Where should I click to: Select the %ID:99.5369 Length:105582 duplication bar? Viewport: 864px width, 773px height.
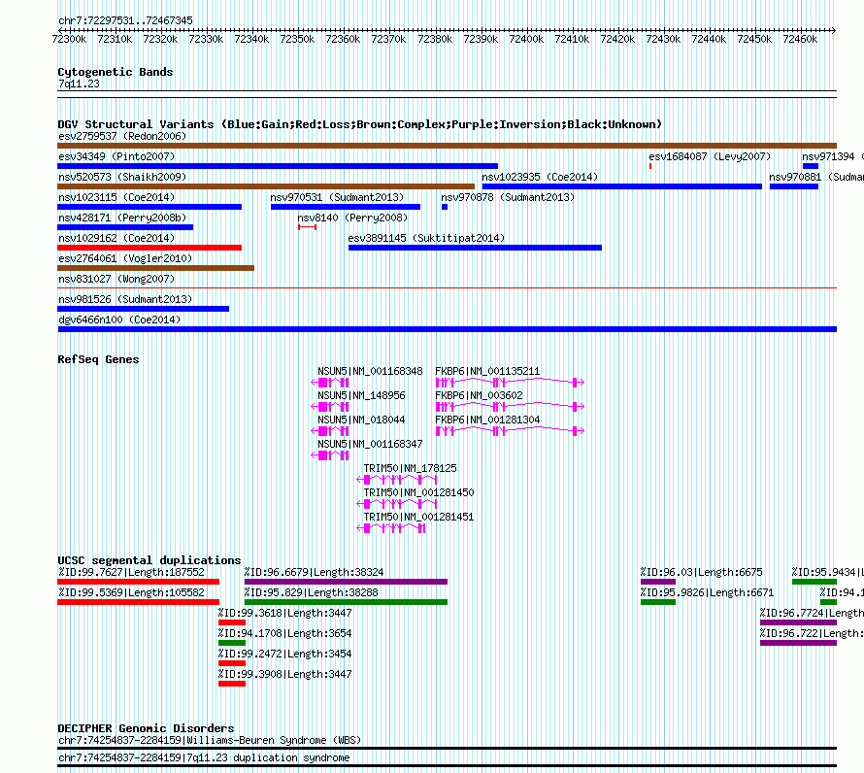(x=138, y=602)
